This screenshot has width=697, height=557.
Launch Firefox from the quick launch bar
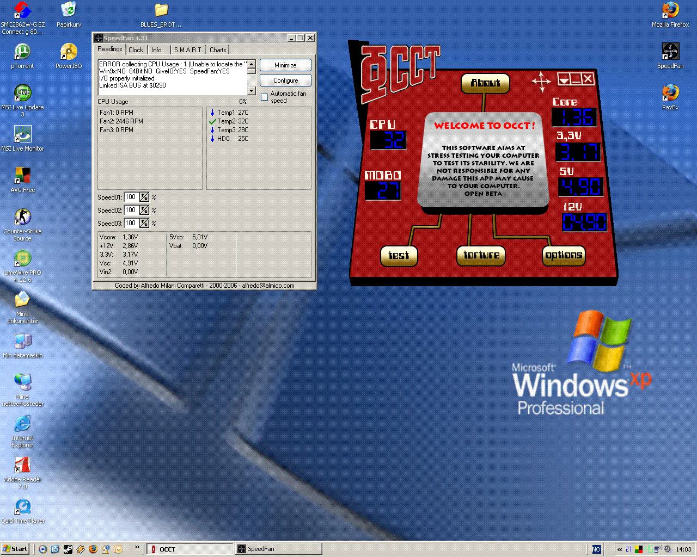pyautogui.click(x=93, y=549)
